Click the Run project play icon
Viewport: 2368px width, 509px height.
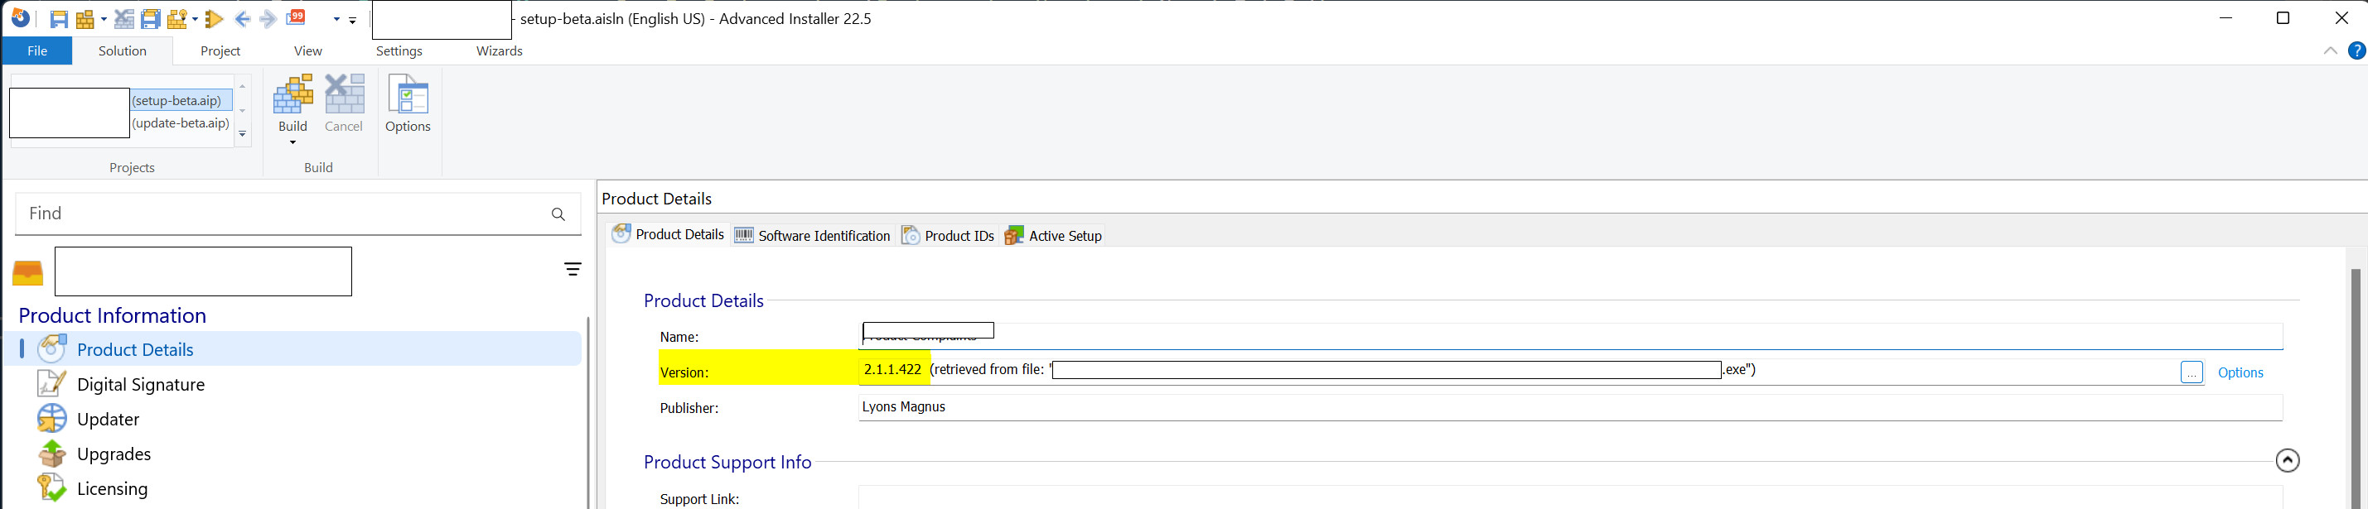pyautogui.click(x=215, y=19)
